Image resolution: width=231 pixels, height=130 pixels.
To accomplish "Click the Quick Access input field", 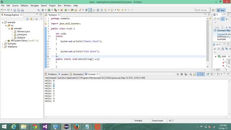I will (202, 10).
